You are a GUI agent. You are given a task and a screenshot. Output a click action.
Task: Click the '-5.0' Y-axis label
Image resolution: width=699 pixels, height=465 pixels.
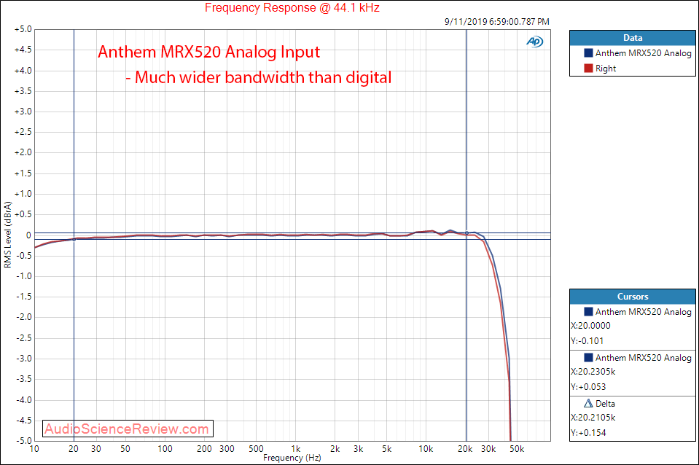pyautogui.click(x=23, y=441)
